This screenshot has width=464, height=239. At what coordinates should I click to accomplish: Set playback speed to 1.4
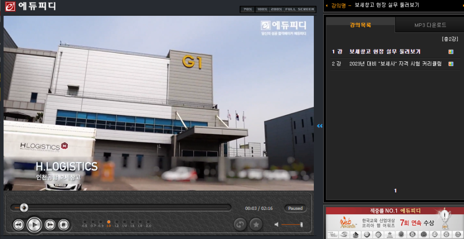click(124, 223)
